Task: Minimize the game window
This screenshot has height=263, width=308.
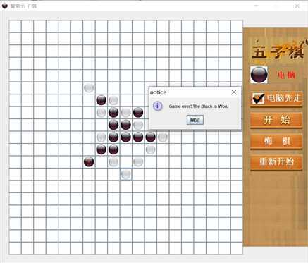Action: click(257, 6)
